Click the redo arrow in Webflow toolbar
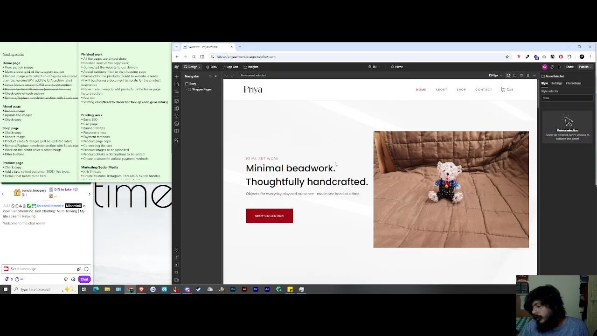Viewport: 597px width, 336px height. [x=232, y=75]
